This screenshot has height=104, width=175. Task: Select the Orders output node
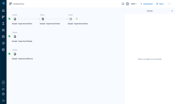tap(71, 19)
